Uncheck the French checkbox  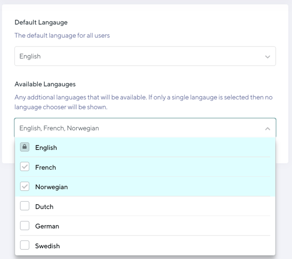pos(25,167)
